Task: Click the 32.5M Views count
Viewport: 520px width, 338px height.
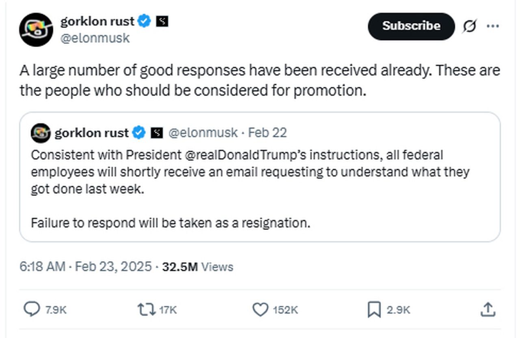Action: click(197, 267)
